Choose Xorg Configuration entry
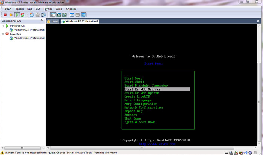This screenshot has height=155, width=263. point(141,104)
